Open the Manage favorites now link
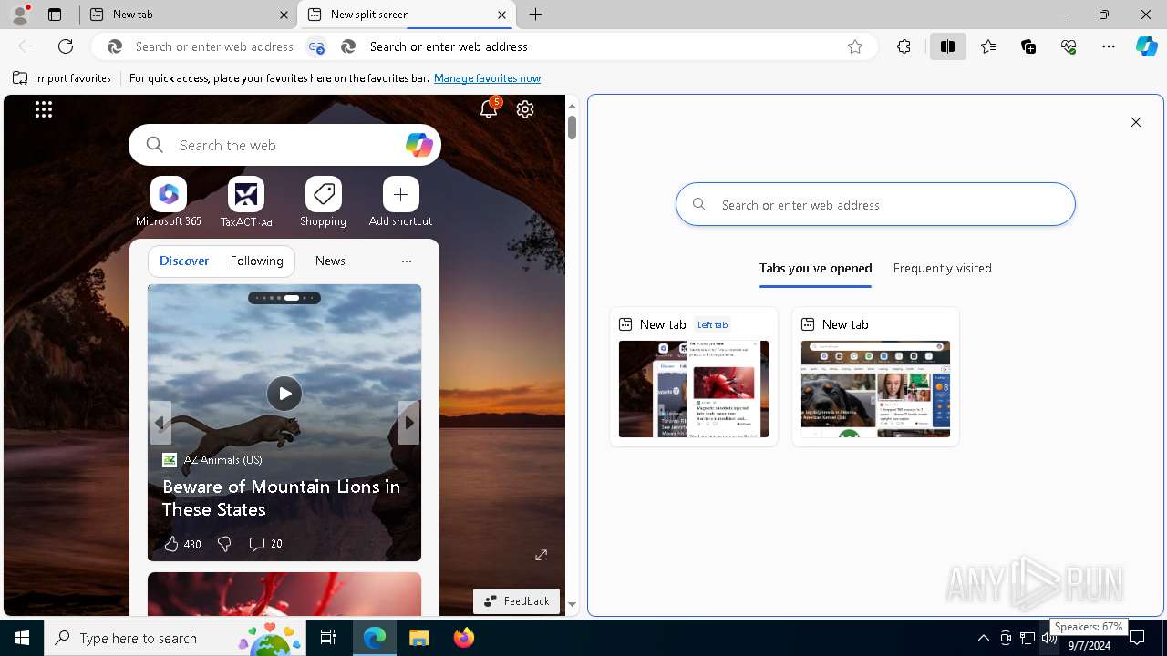 click(487, 78)
